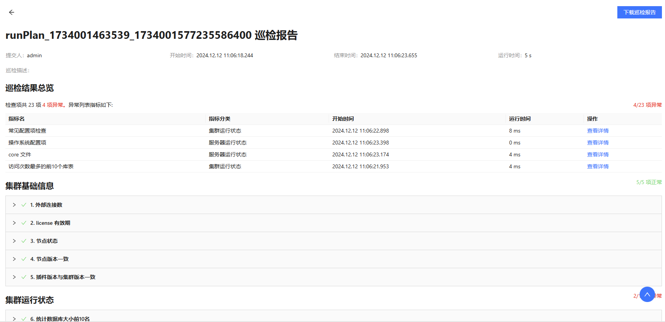Expand the 外部连接数 chevron

pyautogui.click(x=14, y=205)
